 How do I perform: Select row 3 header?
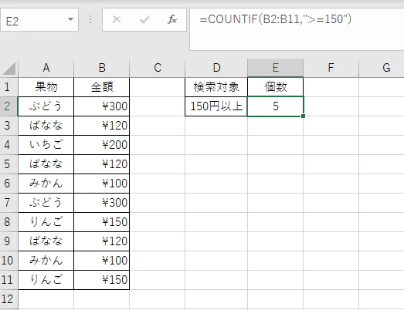click(x=9, y=126)
